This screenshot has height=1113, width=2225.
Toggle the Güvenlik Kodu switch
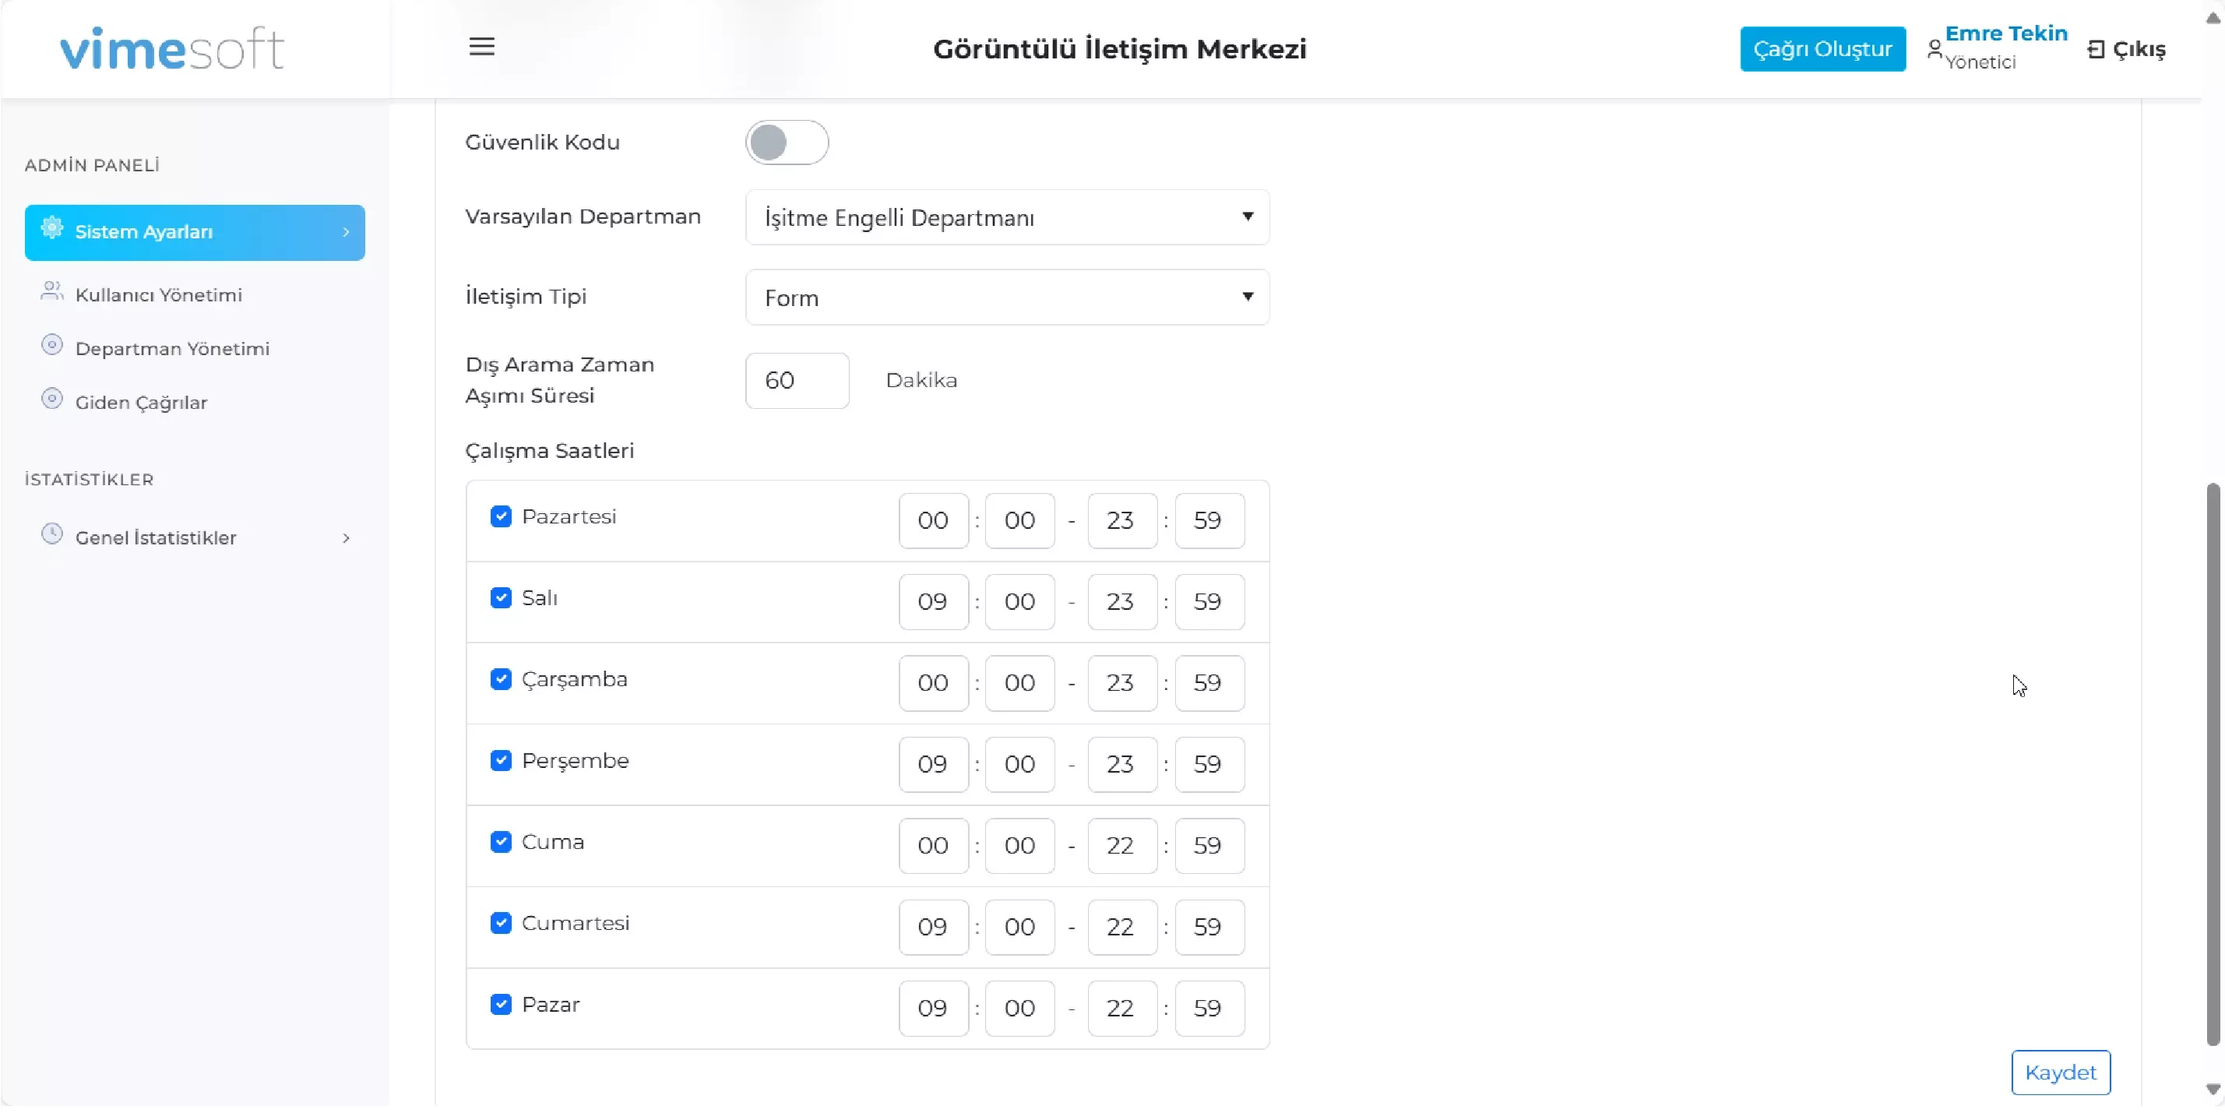pos(787,143)
